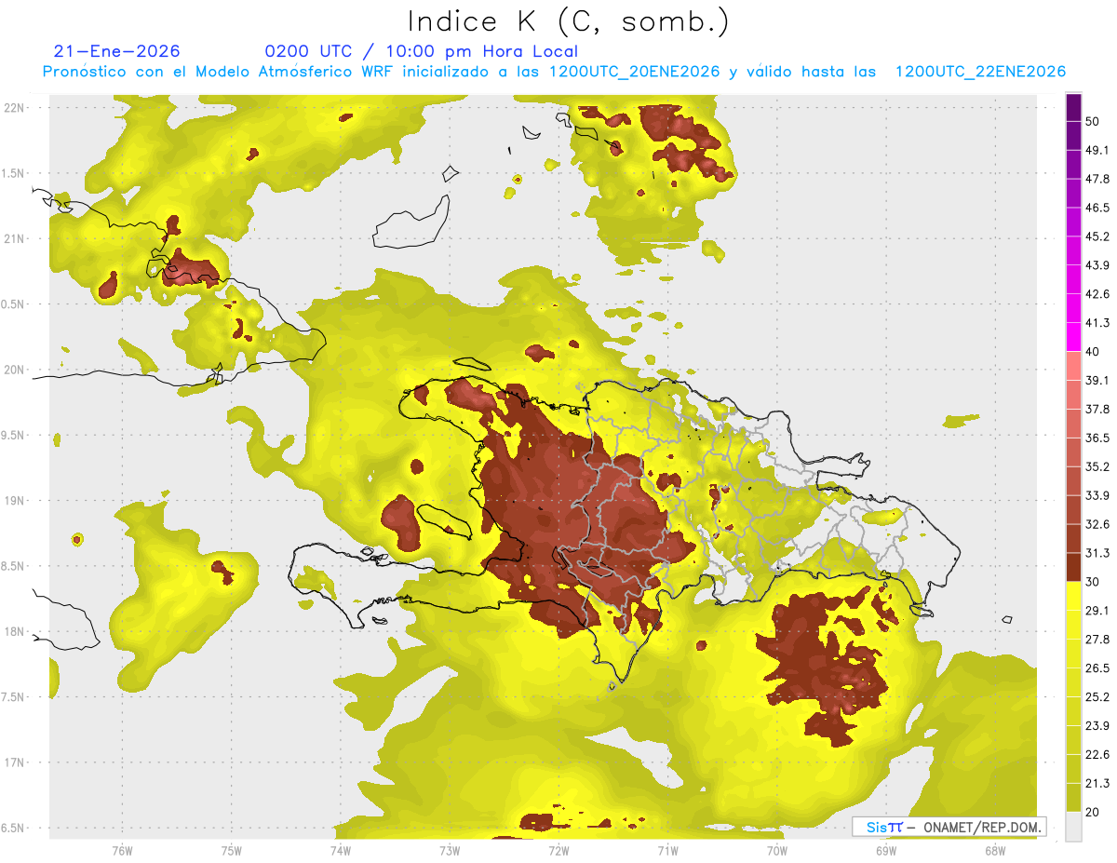Pick the bright yellow swatch between 29.1 and 30
Screen dimensions: 1117x863
coord(1074,596)
